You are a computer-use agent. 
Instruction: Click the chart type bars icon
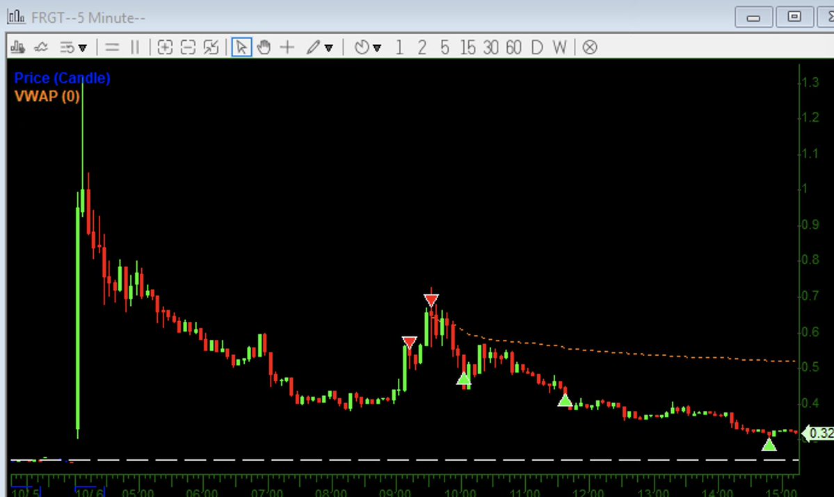[17, 47]
